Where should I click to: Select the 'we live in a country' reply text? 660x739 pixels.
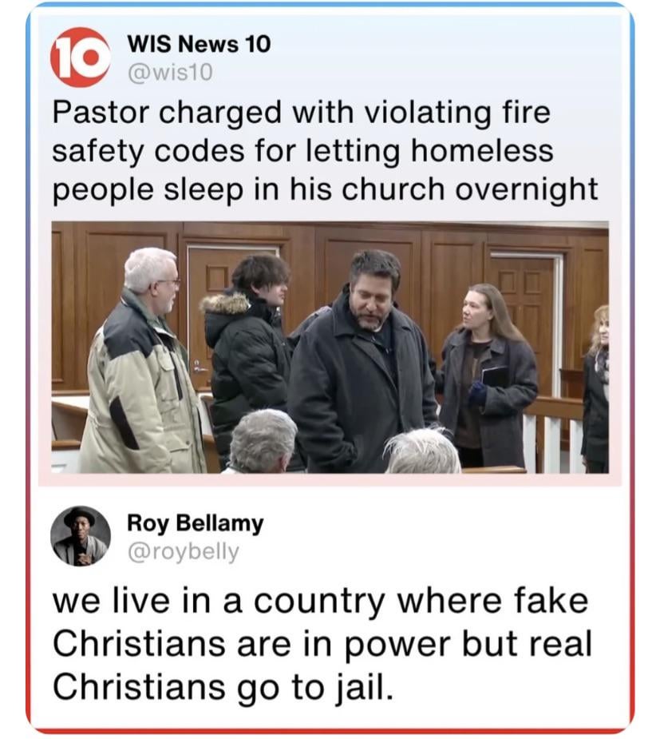pyautogui.click(x=322, y=644)
